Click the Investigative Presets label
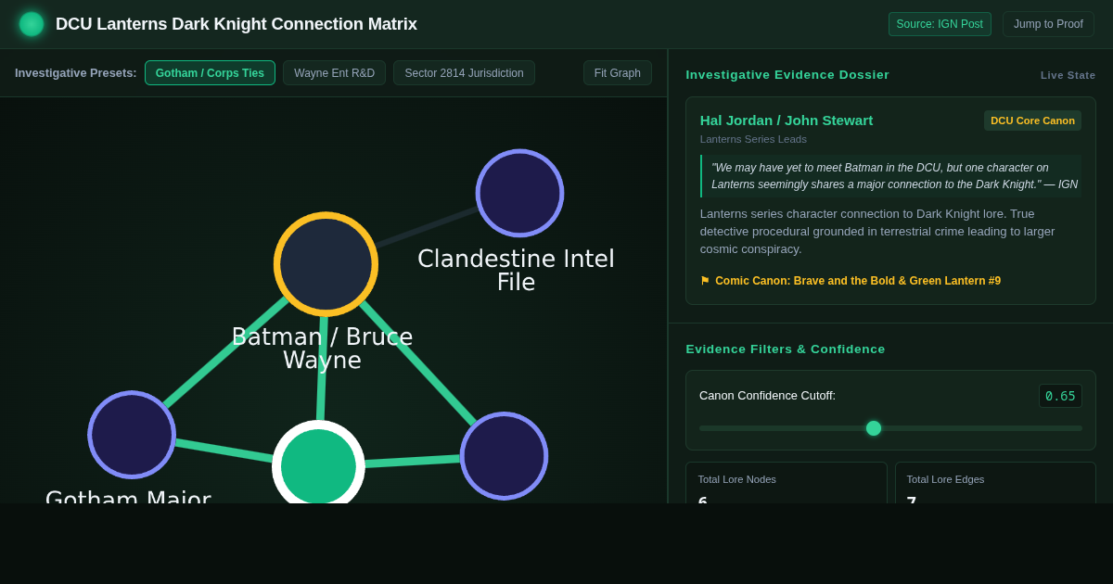This screenshot has height=584, width=1113. coord(76,73)
